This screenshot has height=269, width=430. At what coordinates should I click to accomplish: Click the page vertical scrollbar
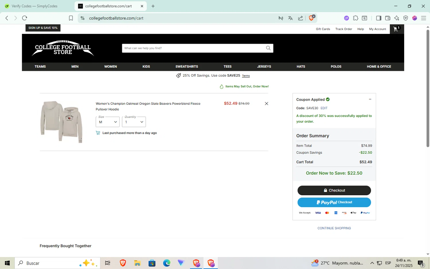point(428,88)
